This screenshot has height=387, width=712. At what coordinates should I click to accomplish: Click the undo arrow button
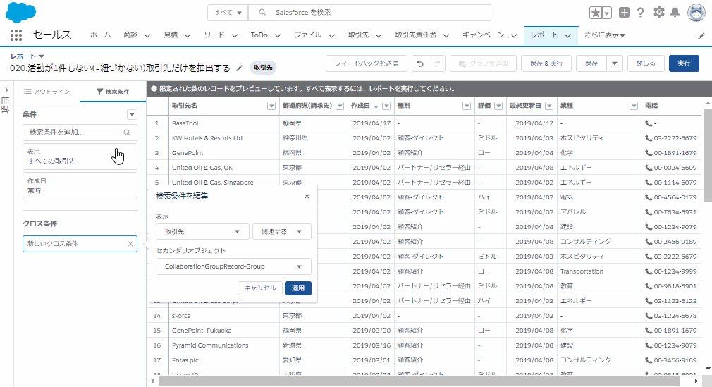pos(420,63)
